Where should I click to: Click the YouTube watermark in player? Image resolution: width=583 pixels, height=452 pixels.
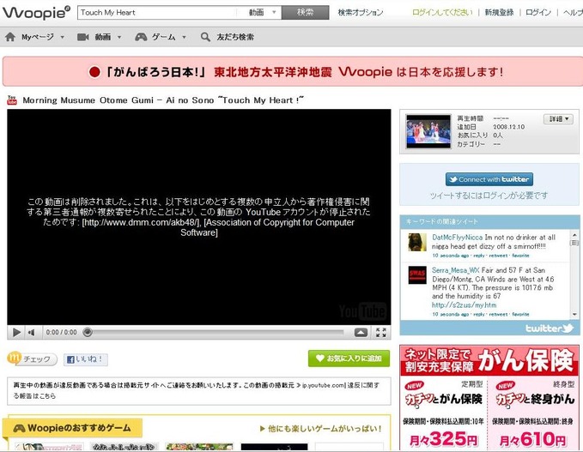(362, 311)
